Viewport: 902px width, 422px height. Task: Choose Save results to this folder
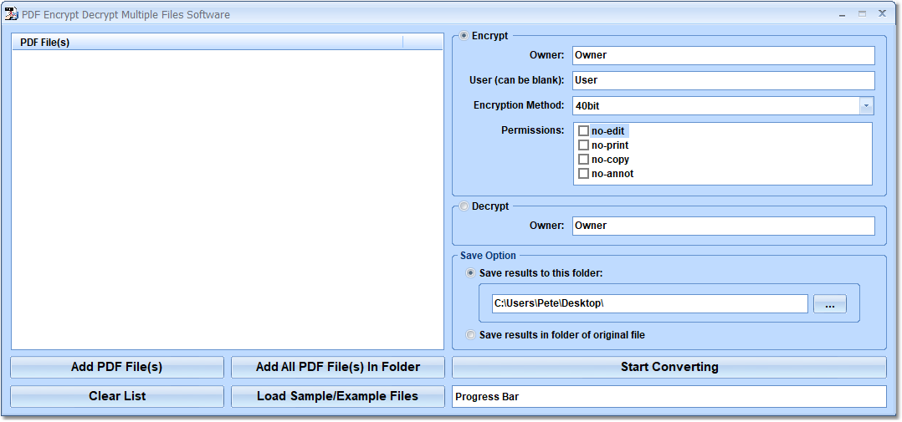pyautogui.click(x=471, y=273)
